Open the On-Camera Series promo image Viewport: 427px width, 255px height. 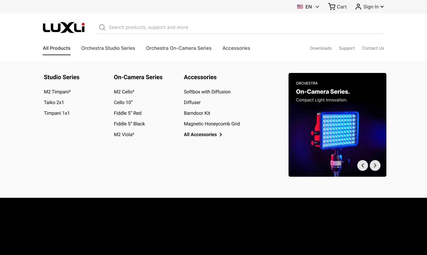pos(337,125)
